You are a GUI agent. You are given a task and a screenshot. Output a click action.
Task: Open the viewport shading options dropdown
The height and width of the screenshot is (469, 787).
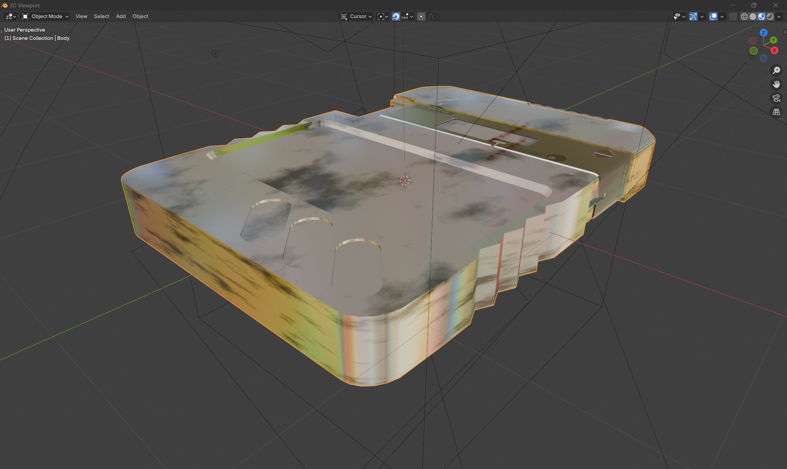779,17
